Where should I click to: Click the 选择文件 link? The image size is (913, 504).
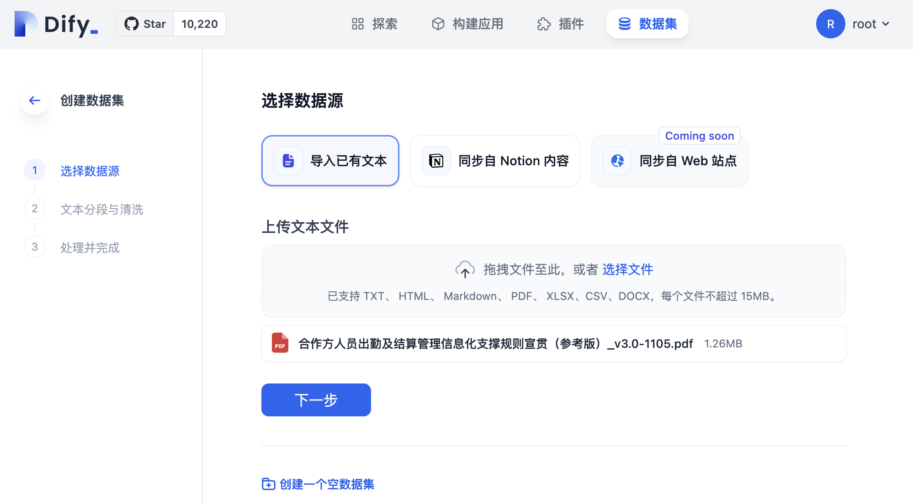pos(627,269)
